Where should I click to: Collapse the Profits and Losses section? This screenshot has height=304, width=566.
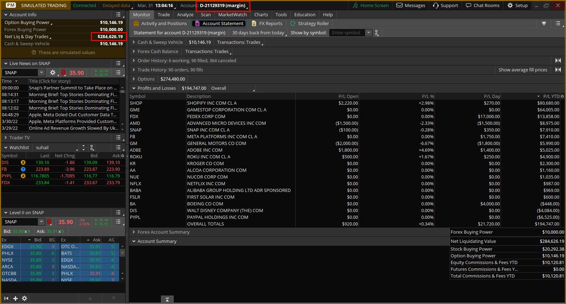click(133, 88)
